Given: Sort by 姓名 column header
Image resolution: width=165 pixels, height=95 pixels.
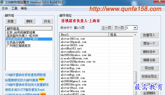Looking at the screenshot, I should click(x=121, y=35).
